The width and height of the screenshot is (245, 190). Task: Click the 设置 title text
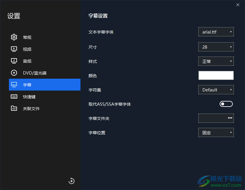(14, 16)
